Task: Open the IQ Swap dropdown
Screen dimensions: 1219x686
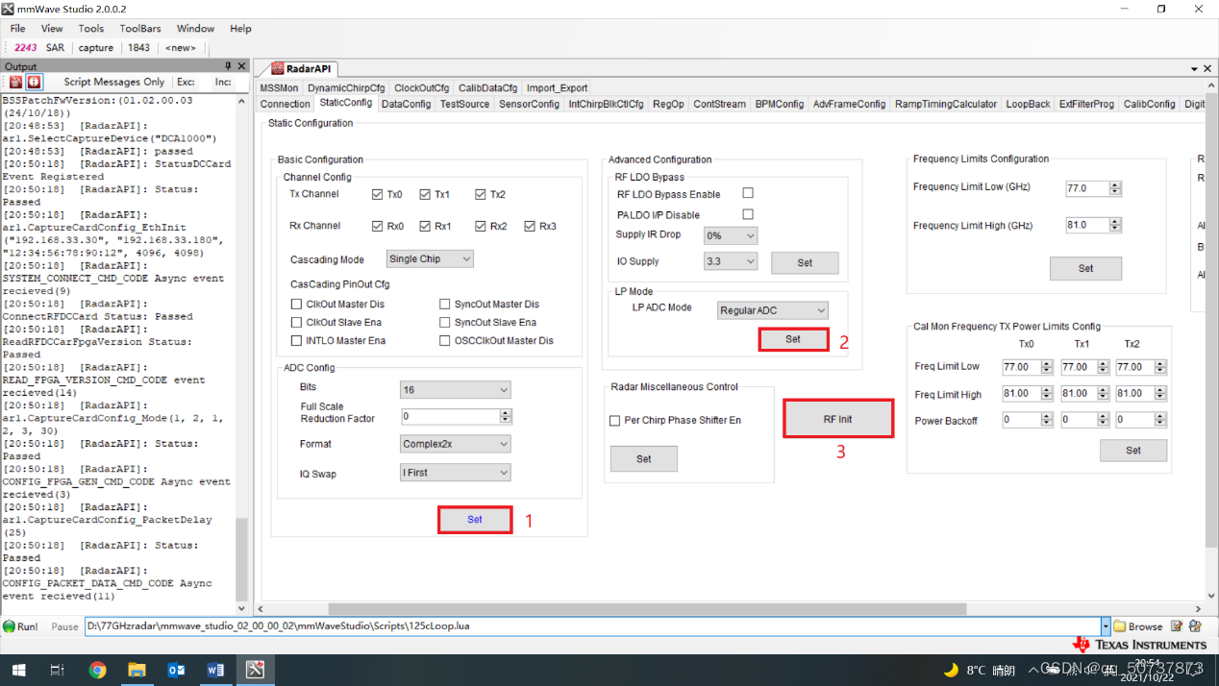Action: tap(456, 473)
